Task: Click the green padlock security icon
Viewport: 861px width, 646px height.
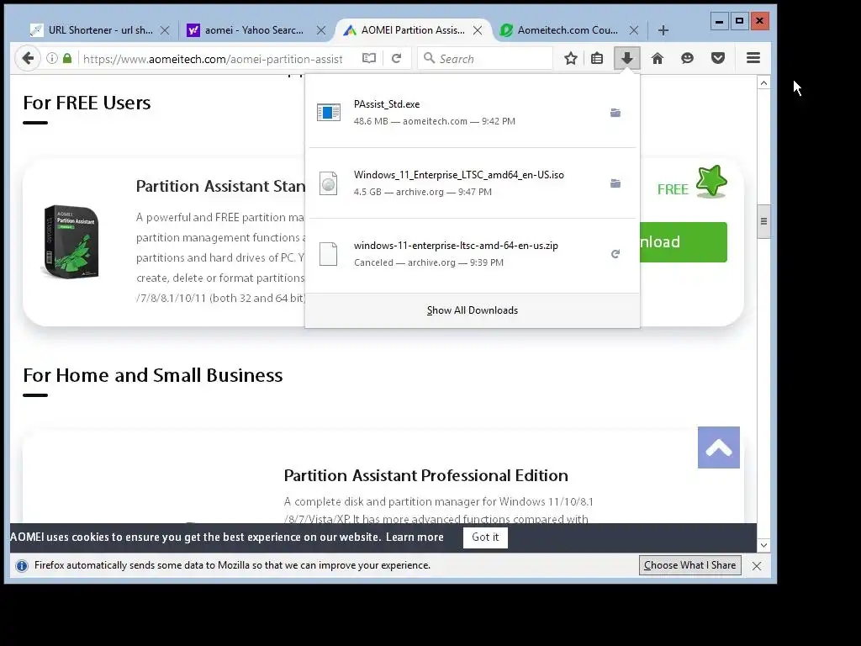Action: (67, 58)
